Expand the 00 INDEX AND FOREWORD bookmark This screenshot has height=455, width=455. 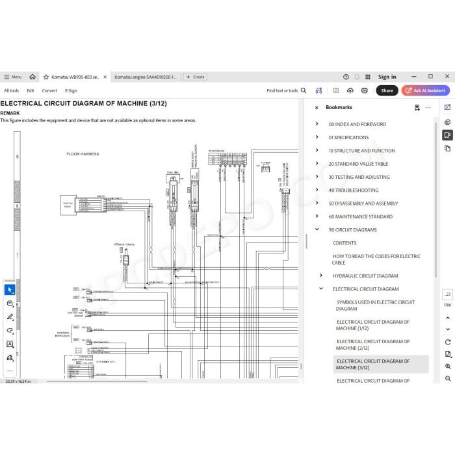(317, 123)
